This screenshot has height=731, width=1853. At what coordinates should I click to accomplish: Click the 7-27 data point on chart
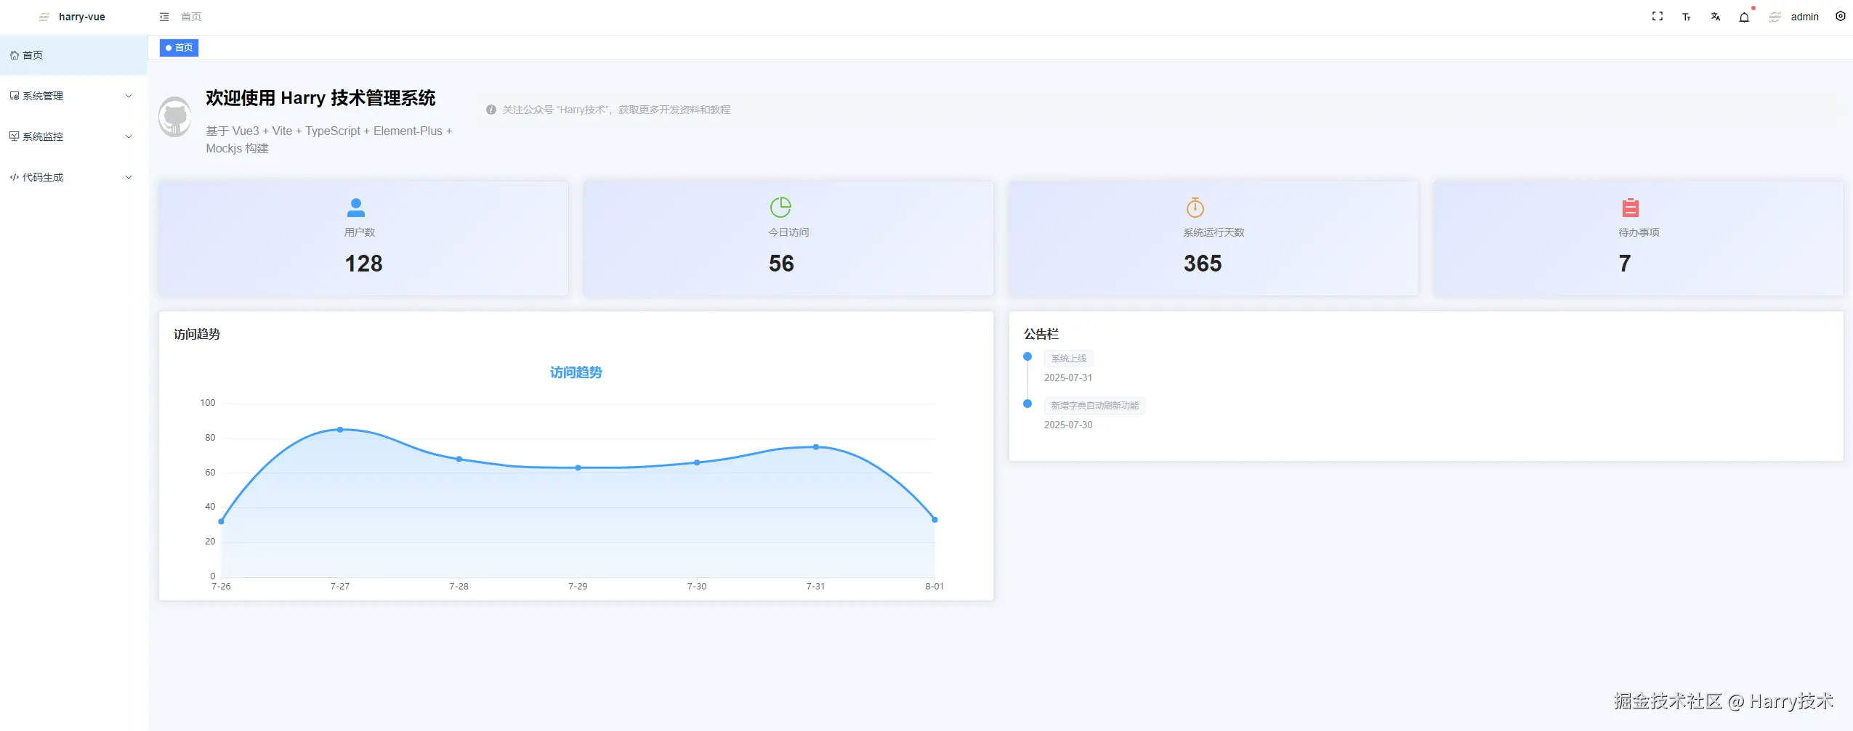(340, 430)
